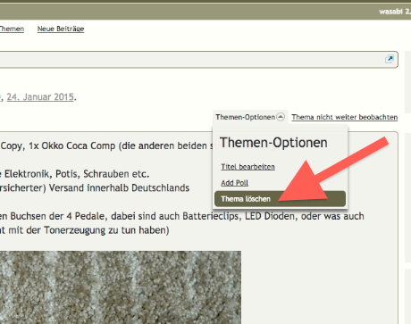This screenshot has height=324, width=411.
Task: Click the wasabi username in header
Action: (x=390, y=12)
